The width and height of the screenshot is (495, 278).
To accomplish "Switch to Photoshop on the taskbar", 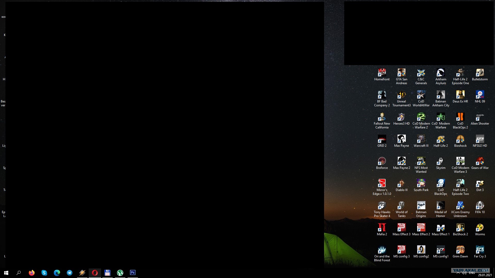I will [x=133, y=273].
